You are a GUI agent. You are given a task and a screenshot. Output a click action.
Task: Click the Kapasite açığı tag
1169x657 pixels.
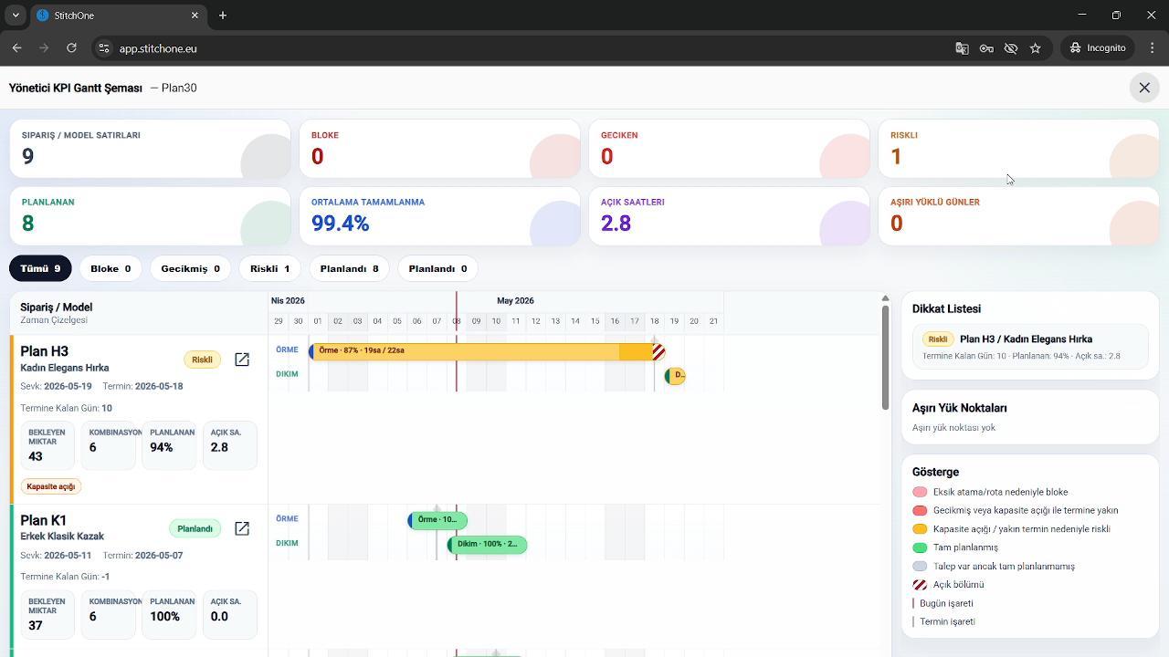click(51, 486)
